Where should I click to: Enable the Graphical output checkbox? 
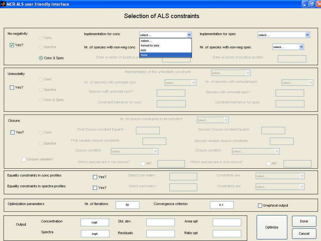(260, 205)
